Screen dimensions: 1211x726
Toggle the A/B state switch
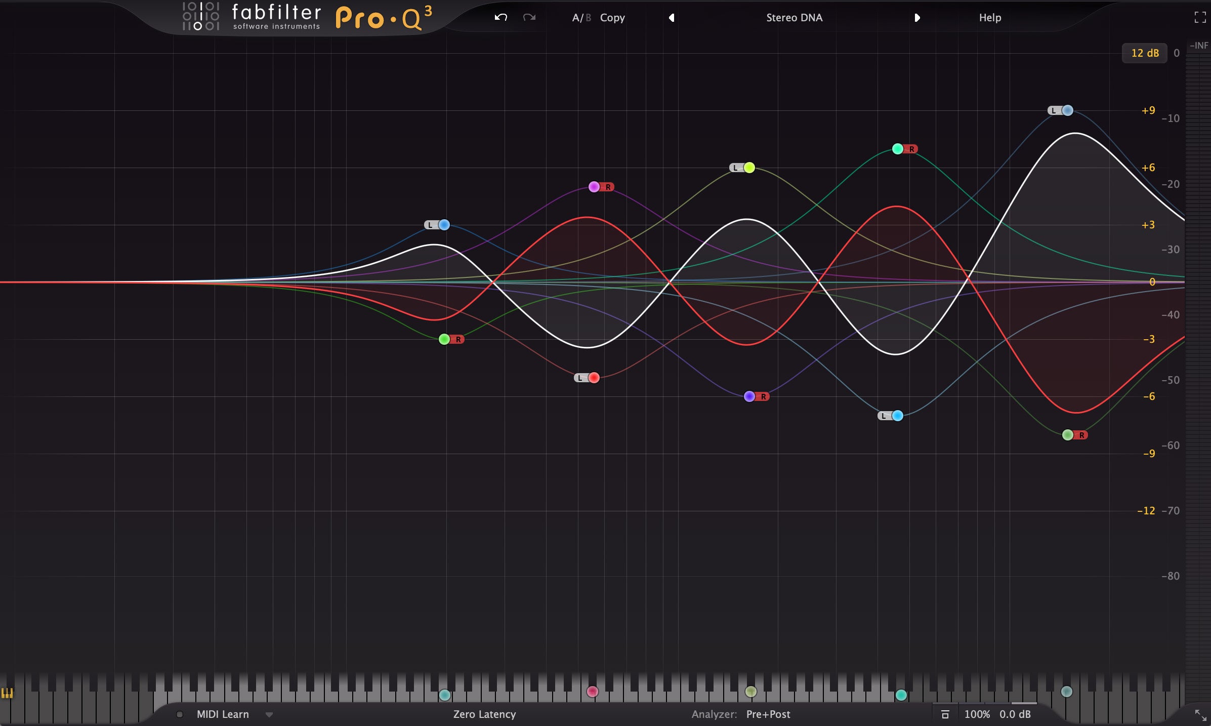(x=581, y=18)
